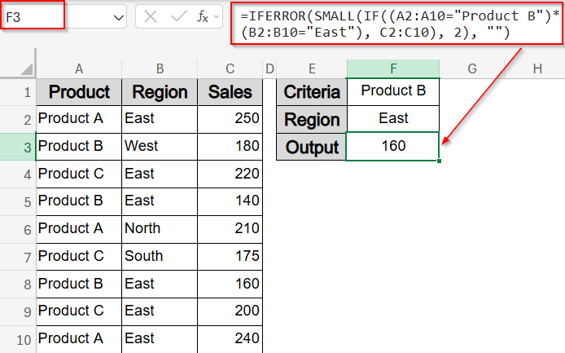Image resolution: width=565 pixels, height=353 pixels.
Task: Select column G header
Action: click(472, 68)
